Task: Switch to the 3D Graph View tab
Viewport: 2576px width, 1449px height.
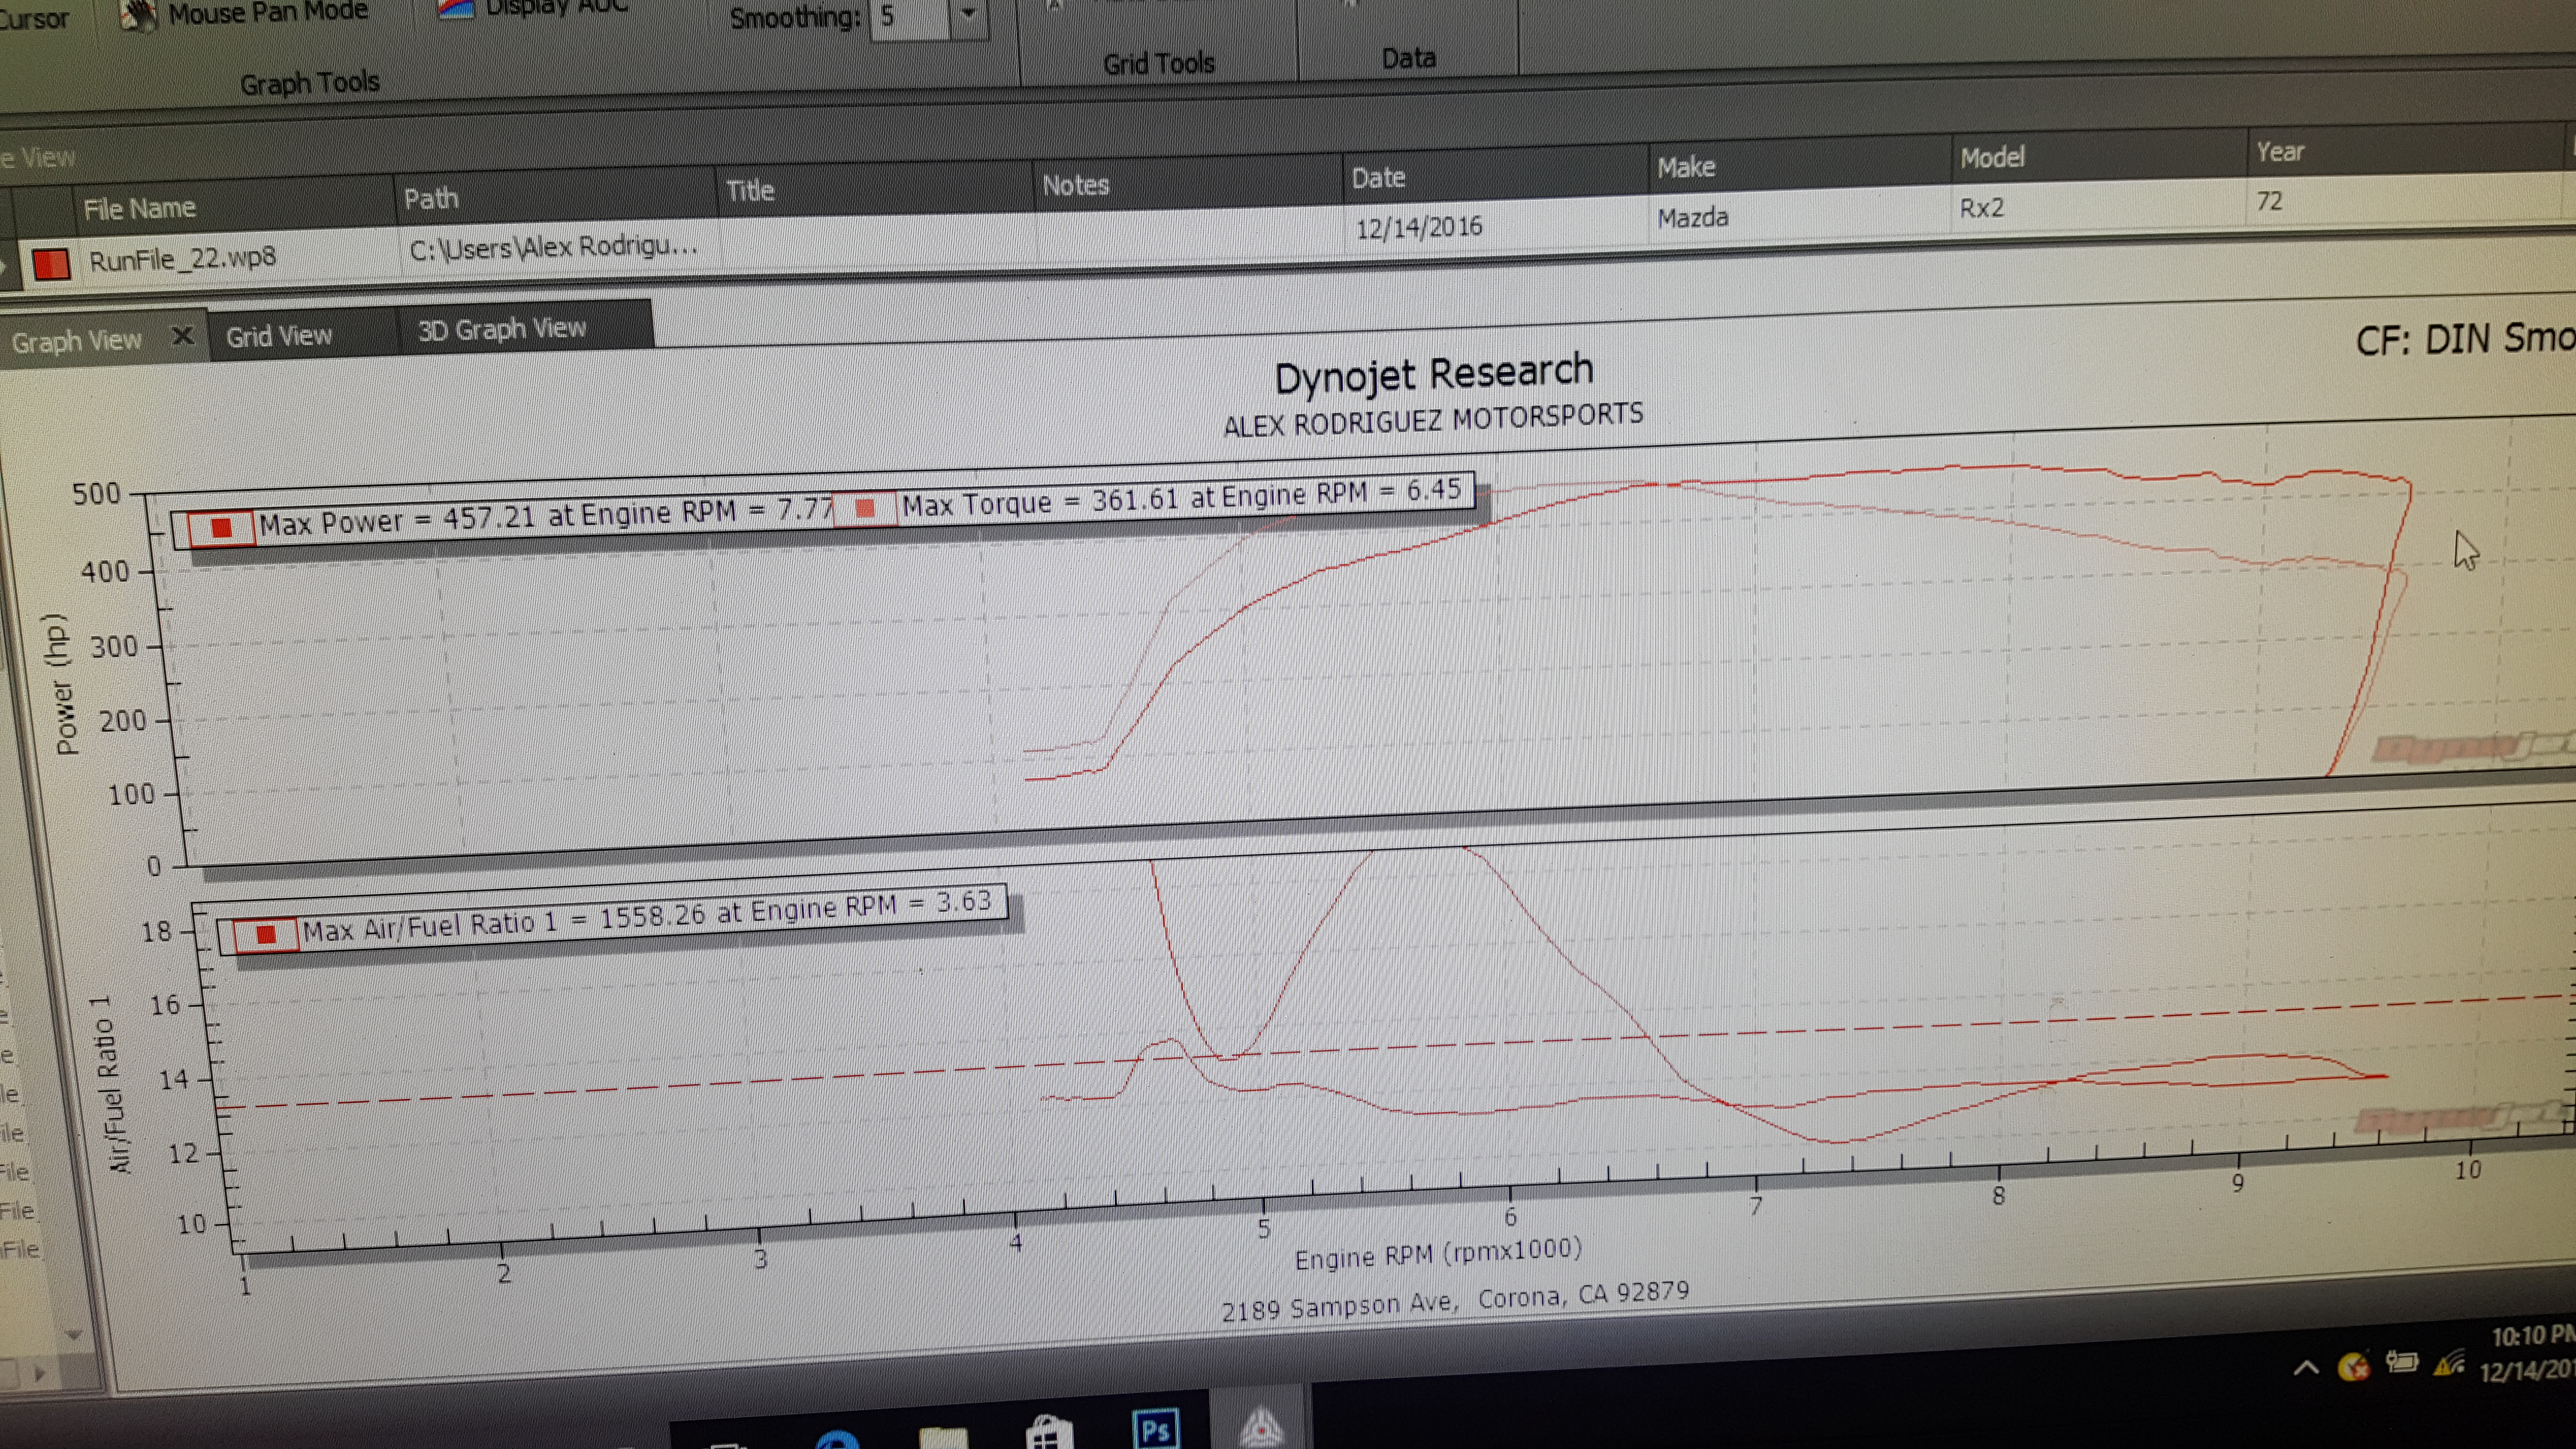Action: (501, 329)
